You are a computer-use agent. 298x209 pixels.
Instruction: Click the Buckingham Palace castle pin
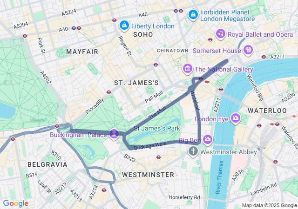click(114, 134)
